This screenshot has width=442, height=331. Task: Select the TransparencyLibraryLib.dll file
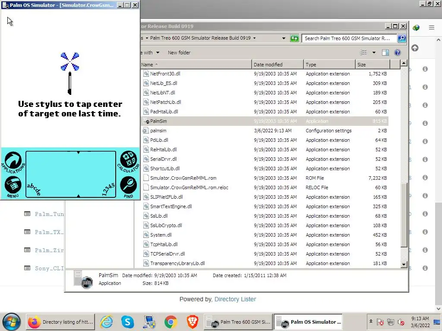[177, 263]
